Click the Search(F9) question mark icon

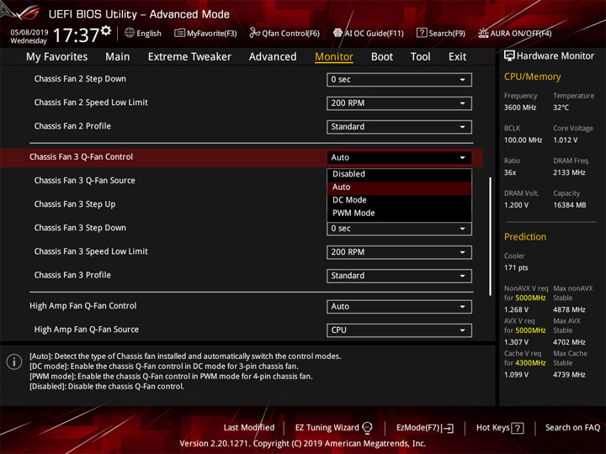[x=422, y=33]
